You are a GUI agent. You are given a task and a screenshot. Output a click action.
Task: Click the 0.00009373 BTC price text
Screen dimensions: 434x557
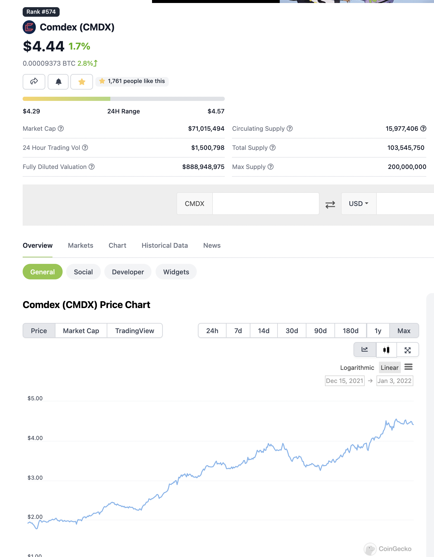tap(49, 63)
